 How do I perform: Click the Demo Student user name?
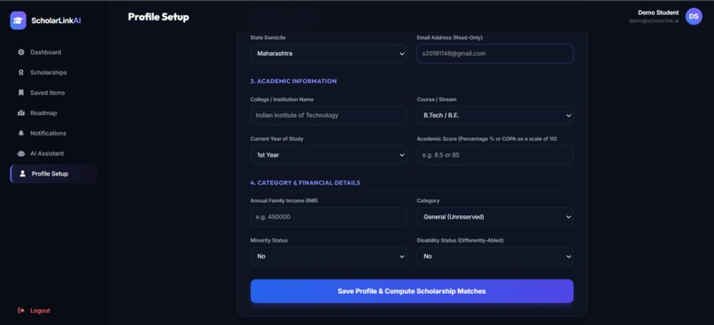(x=658, y=12)
